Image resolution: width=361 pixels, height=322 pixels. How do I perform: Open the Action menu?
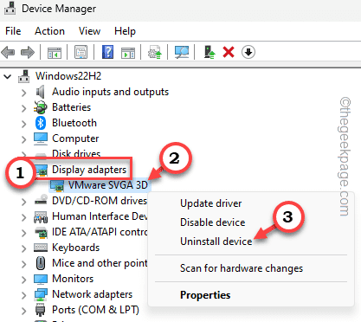49,31
